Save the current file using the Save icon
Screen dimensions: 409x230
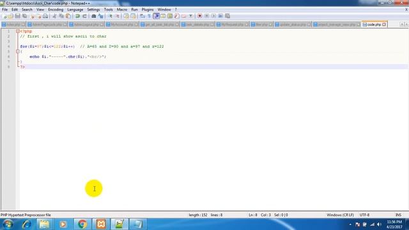tap(18, 16)
